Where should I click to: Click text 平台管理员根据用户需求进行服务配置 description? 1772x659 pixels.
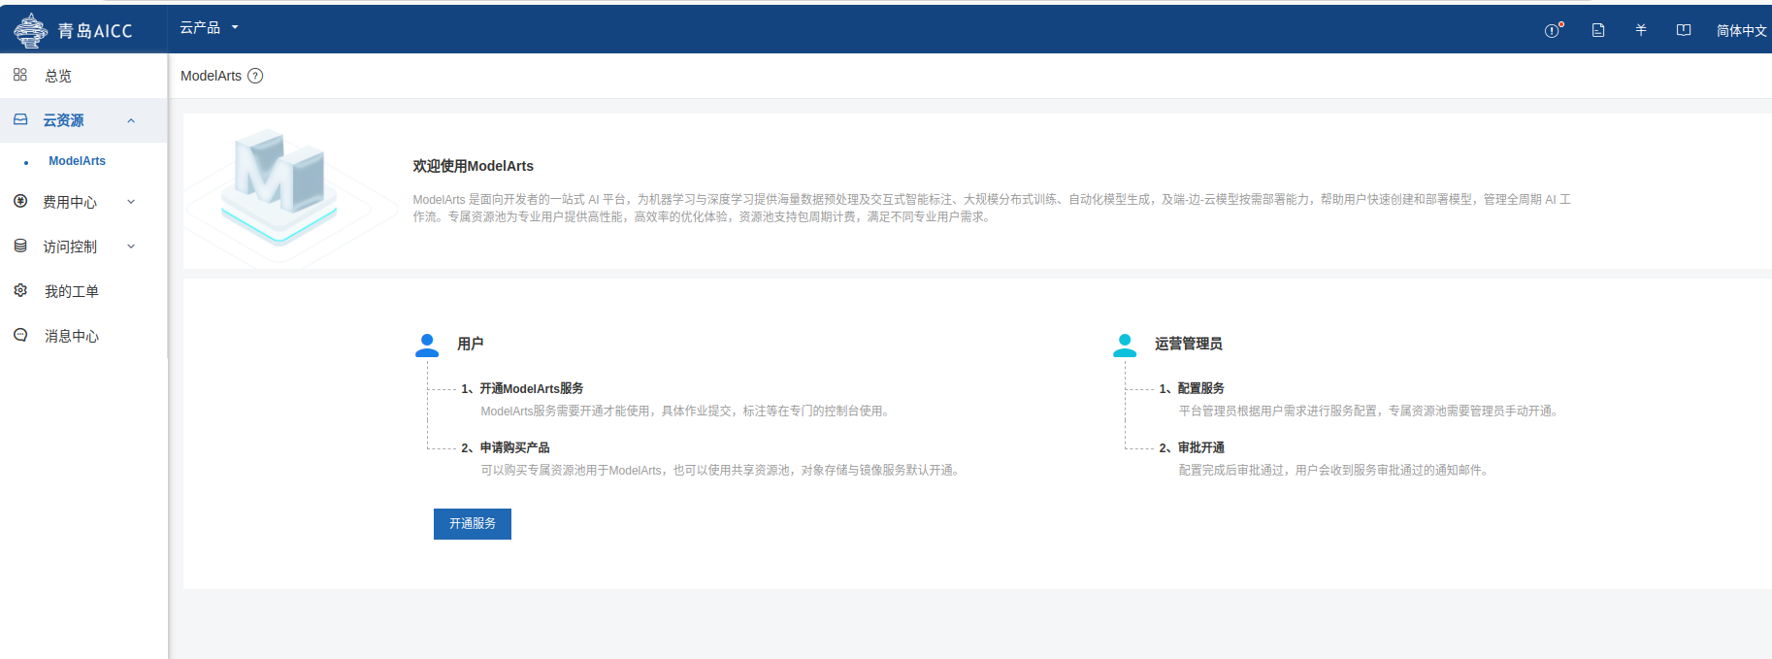point(1370,412)
